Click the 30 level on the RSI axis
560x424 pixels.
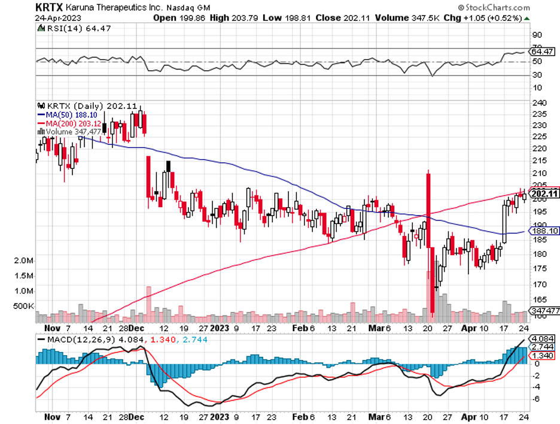(537, 75)
